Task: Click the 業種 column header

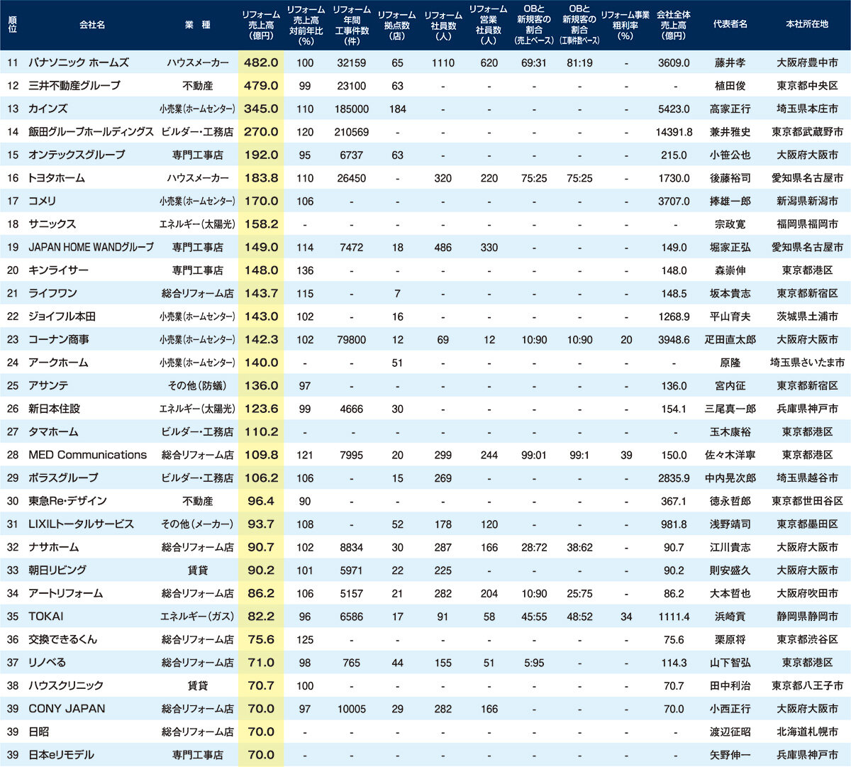Action: pyautogui.click(x=198, y=25)
